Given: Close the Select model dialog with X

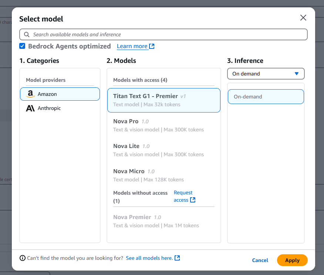Looking at the screenshot, I should point(303,17).
